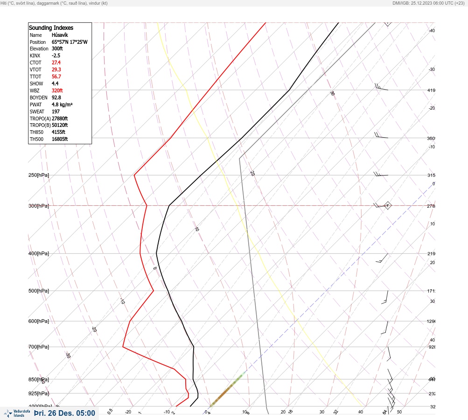Click the TROPO(B) value '50120ft'
This screenshot has height=420, width=468.
60,125
